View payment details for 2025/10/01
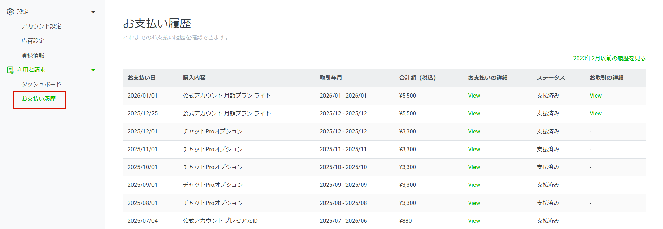663x229 pixels. [x=474, y=167]
